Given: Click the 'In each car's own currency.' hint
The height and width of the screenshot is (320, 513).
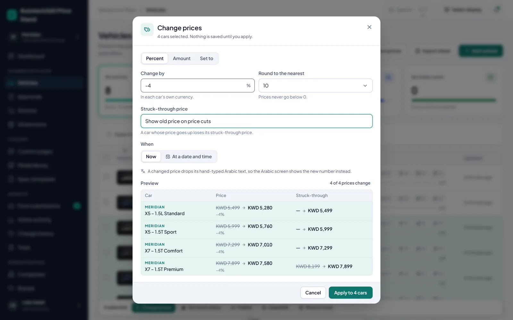Looking at the screenshot, I should coord(167,97).
